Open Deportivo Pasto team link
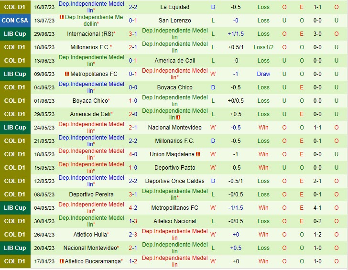The image size is (348, 270). [175, 168]
